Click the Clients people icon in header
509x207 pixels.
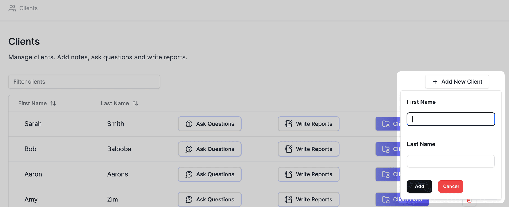coord(12,8)
